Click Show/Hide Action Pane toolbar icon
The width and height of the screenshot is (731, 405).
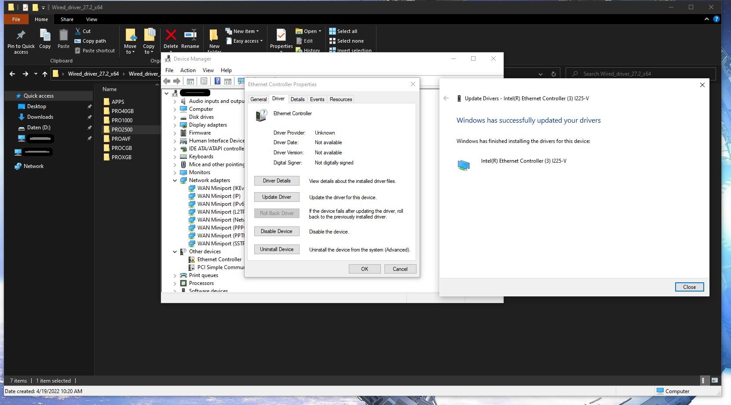tap(227, 81)
